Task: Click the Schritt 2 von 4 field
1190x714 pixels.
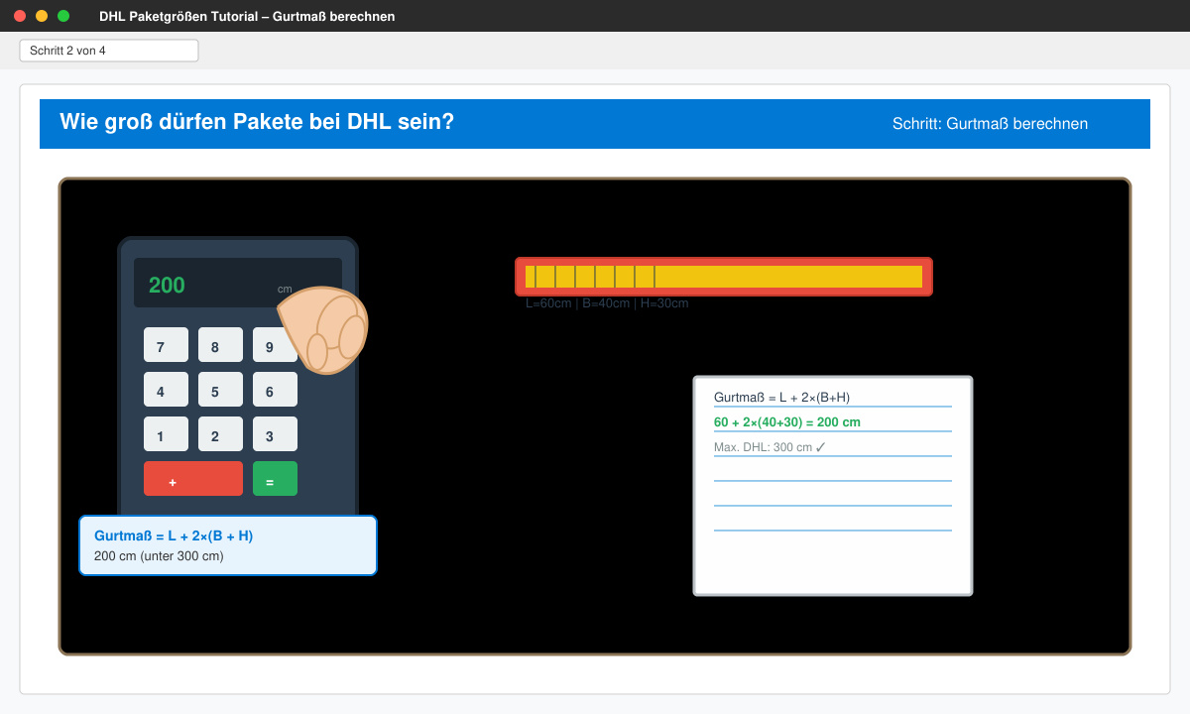Action: pos(109,51)
